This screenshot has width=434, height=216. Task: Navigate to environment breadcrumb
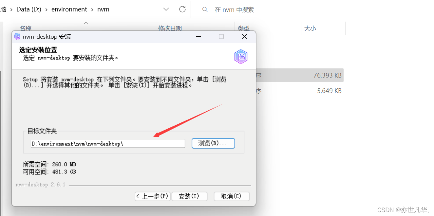(69, 9)
